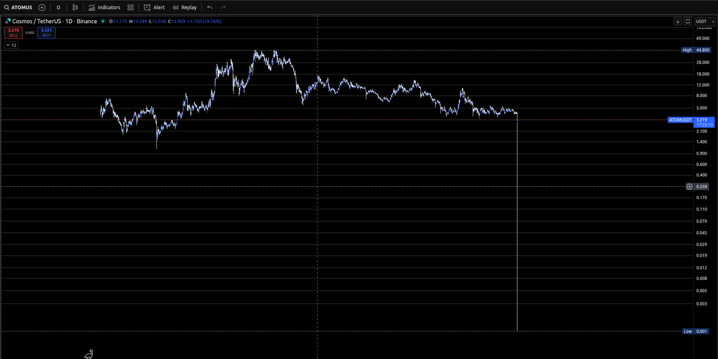Click the plus icon at 0.259 on the price scale
718x359 pixels.
click(689, 186)
